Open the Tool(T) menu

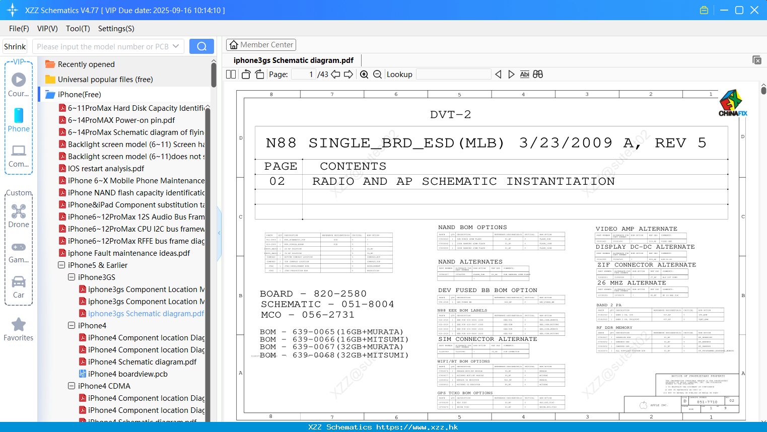[78, 29]
